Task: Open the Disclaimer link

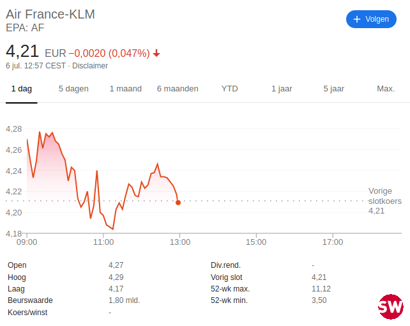Action: coord(90,66)
